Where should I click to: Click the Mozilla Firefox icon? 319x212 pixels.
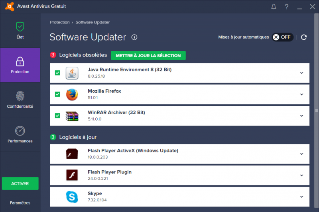coord(72,94)
